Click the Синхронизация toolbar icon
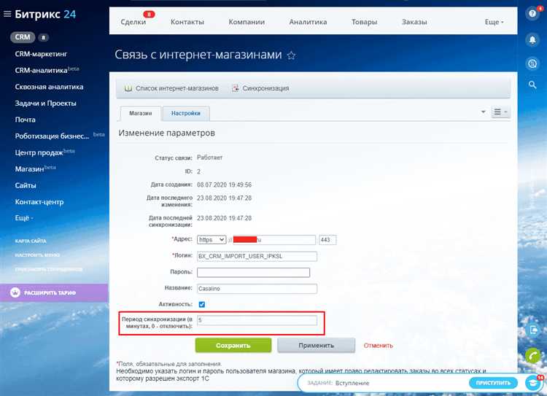 pos(236,88)
